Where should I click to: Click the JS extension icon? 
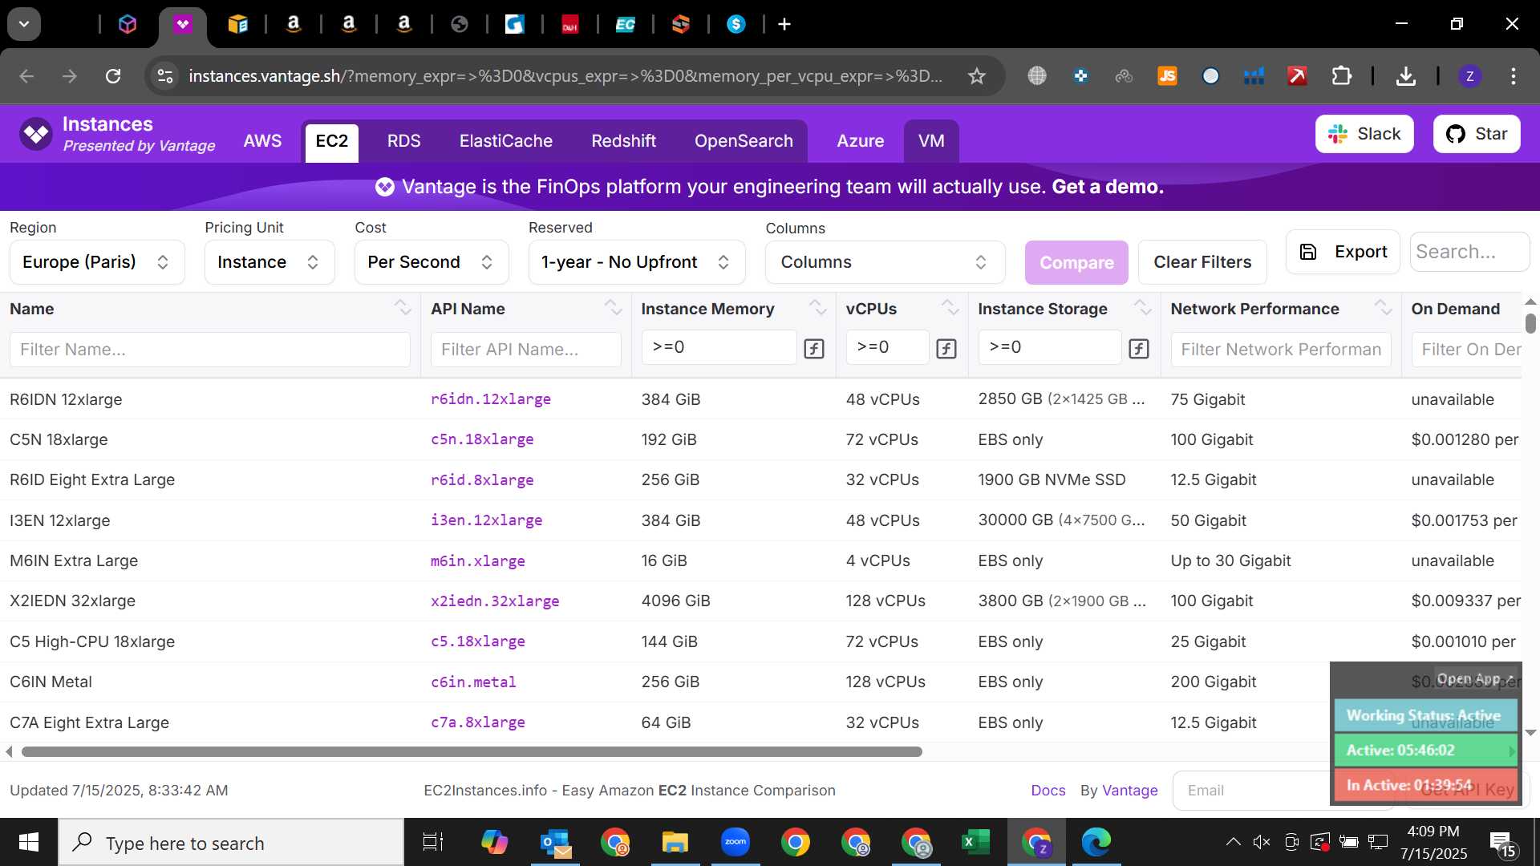tap(1167, 76)
